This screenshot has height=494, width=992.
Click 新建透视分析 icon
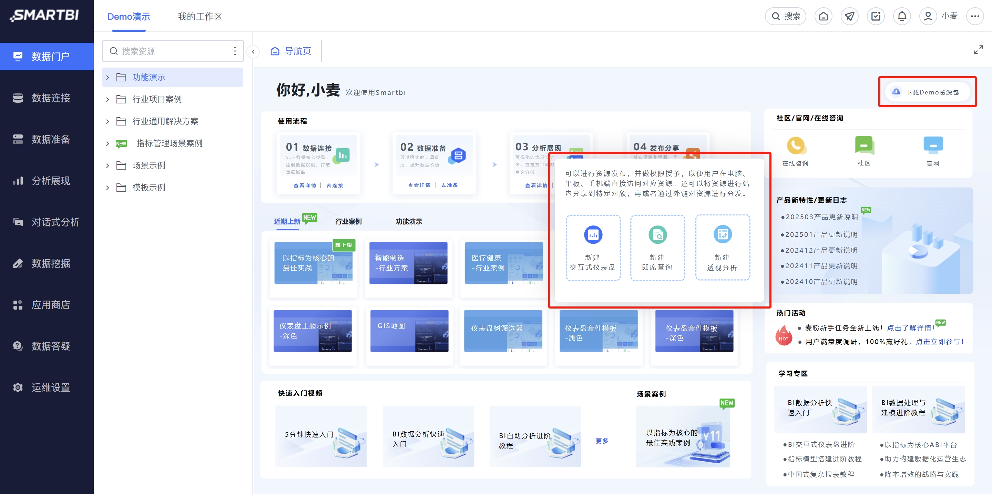click(x=723, y=234)
